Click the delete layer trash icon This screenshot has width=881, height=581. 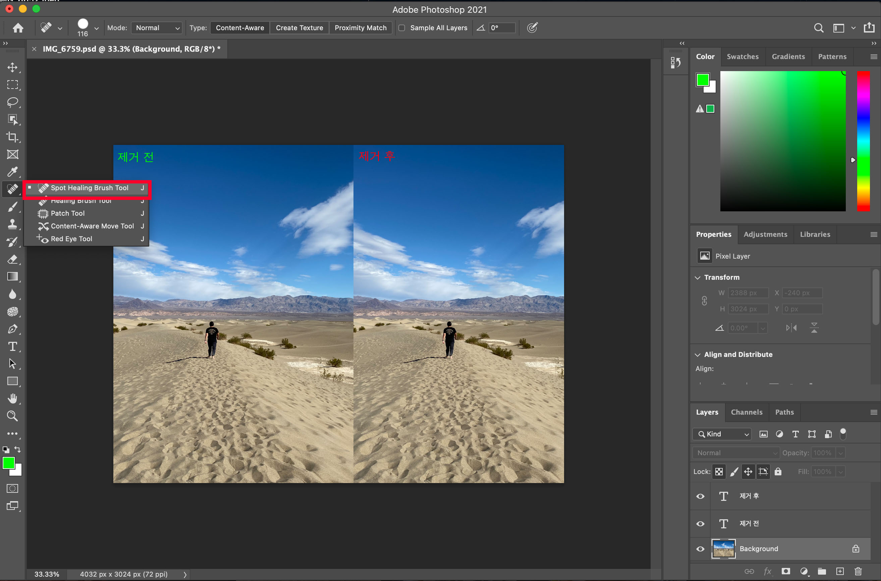coord(858,571)
